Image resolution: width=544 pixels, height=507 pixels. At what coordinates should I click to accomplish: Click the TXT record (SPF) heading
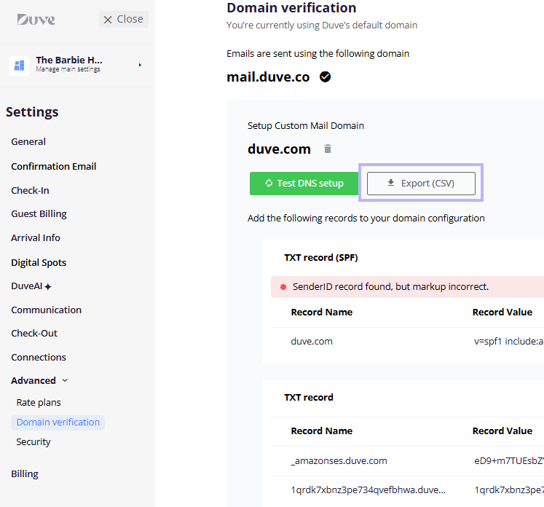pos(321,257)
